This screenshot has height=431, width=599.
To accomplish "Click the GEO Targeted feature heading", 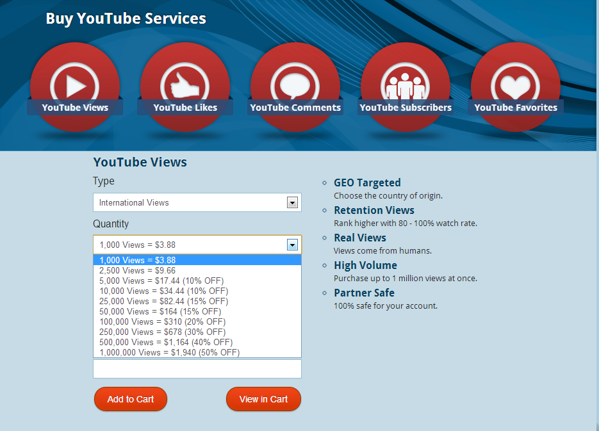I will (x=367, y=183).
